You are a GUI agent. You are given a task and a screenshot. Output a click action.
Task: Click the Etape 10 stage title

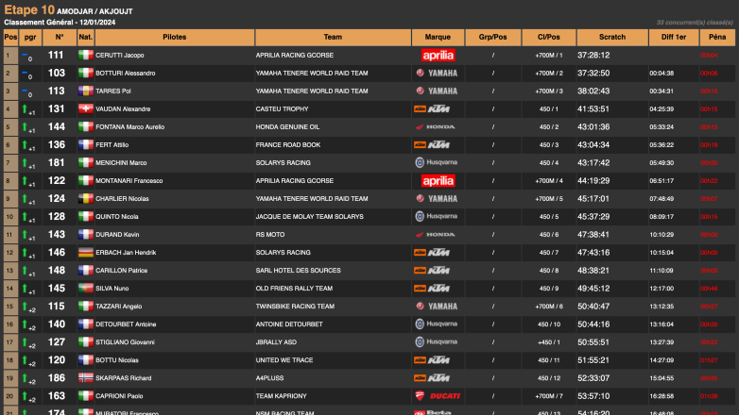[x=29, y=9]
